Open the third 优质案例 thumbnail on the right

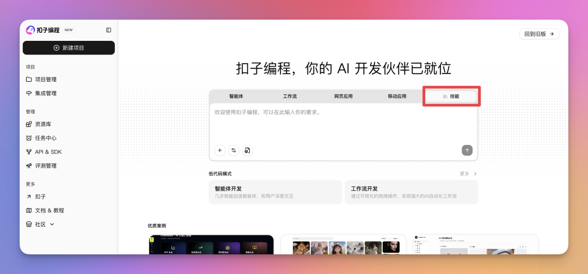[x=475, y=245]
